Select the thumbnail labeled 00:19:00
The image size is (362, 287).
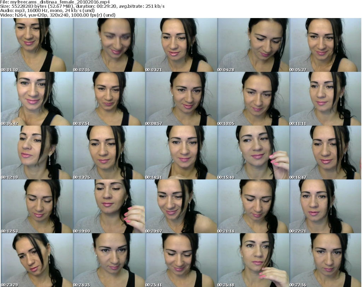tap(109, 206)
